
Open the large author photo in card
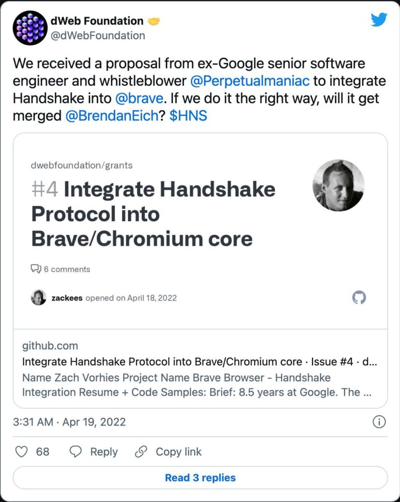tap(339, 185)
